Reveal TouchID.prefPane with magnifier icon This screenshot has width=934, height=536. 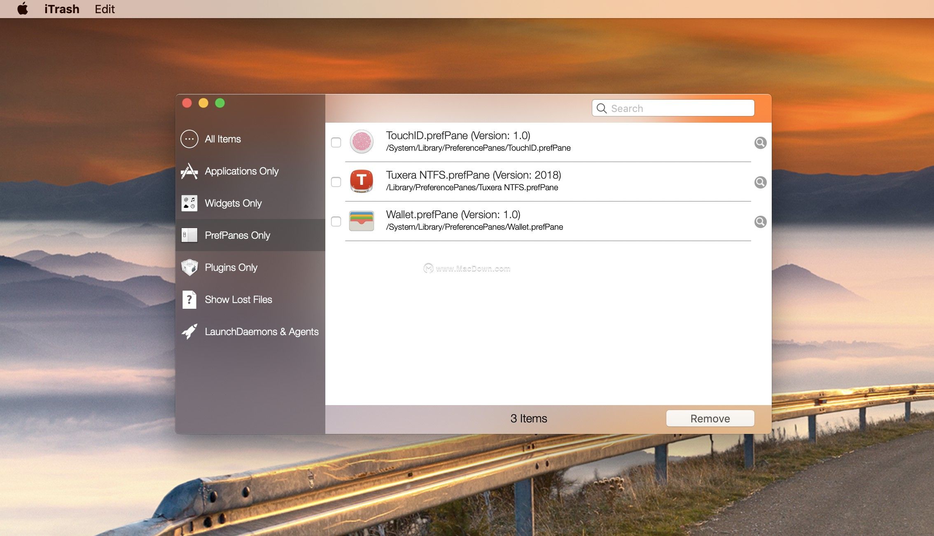pyautogui.click(x=760, y=143)
